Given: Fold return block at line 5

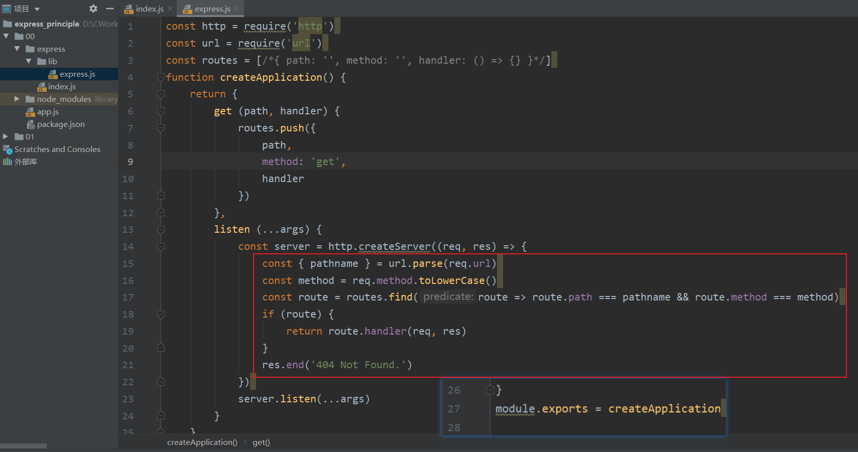Looking at the screenshot, I should click(161, 94).
